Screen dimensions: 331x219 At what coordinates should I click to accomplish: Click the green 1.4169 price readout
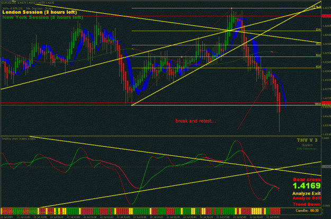pyautogui.click(x=307, y=186)
